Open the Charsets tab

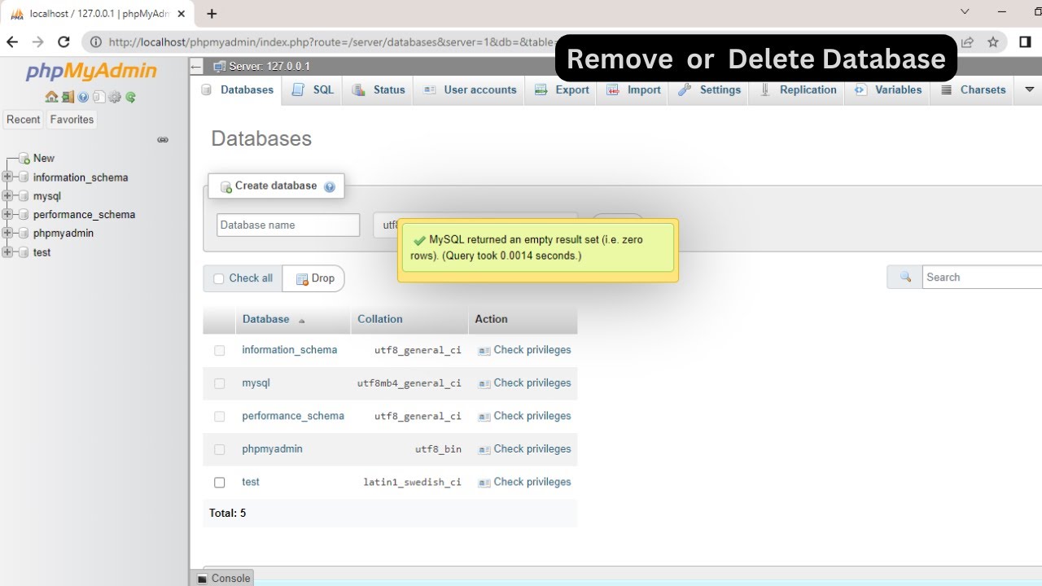click(x=974, y=90)
